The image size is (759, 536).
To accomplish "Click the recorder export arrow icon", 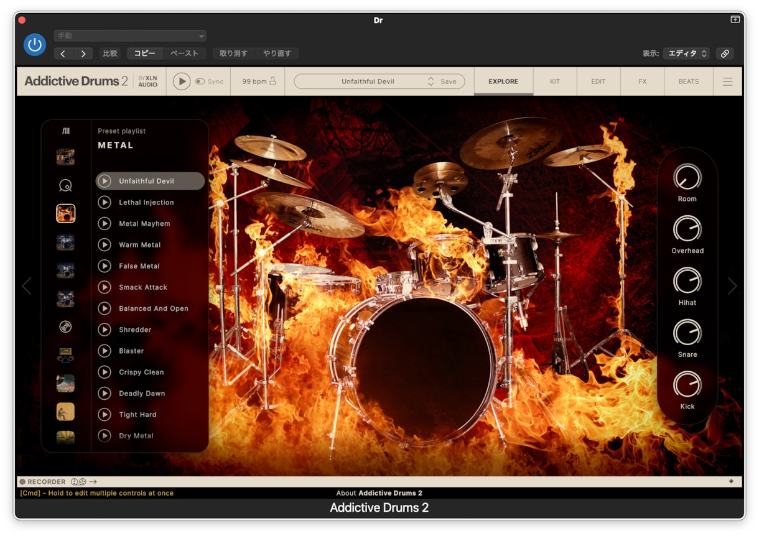I will tap(93, 482).
